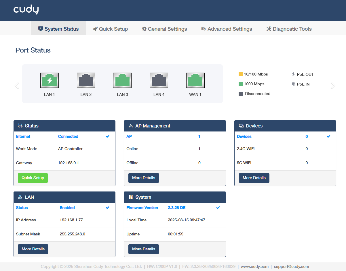Click the IP Address value 192.168.1.77
346x271 pixels.
pos(72,220)
